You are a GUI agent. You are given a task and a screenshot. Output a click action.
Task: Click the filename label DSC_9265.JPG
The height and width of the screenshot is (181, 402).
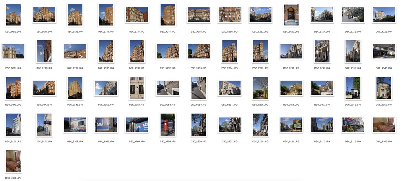168,141
